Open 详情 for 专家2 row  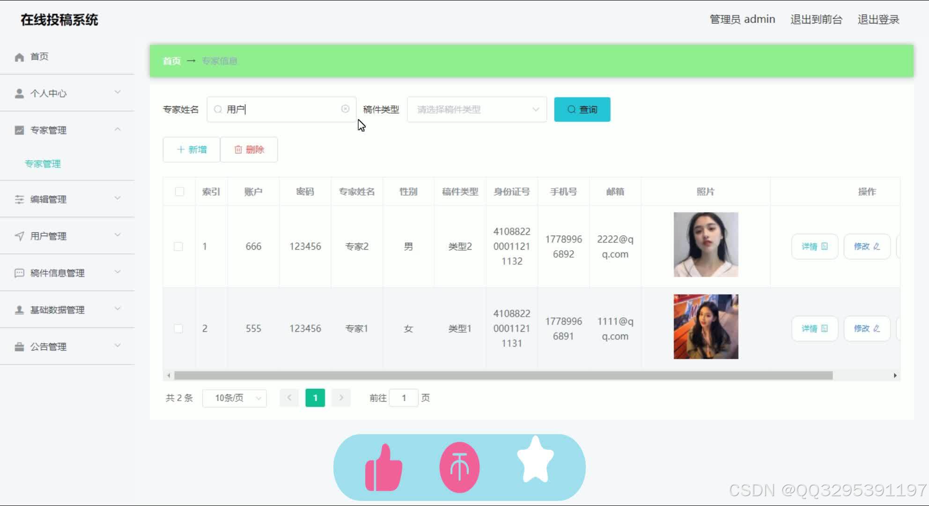point(814,246)
